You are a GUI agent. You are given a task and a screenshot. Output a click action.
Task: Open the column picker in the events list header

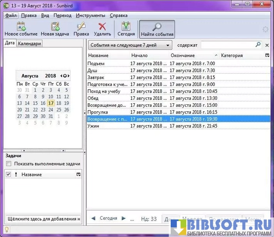pyautogui.click(x=267, y=55)
